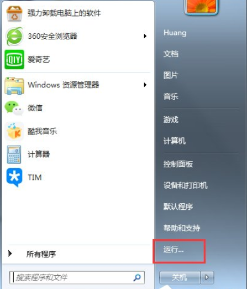Click the magnifier search icon
Viewport: 247px width, 289px height.
[x=137, y=277]
